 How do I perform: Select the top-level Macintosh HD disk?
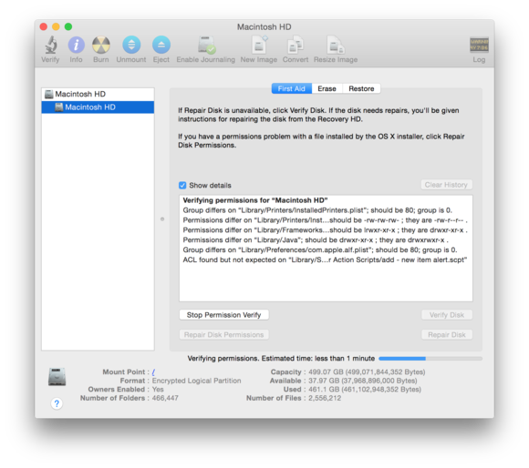coord(98,94)
